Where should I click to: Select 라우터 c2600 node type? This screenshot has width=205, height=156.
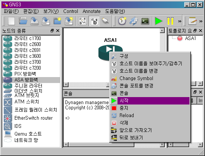point(31,44)
